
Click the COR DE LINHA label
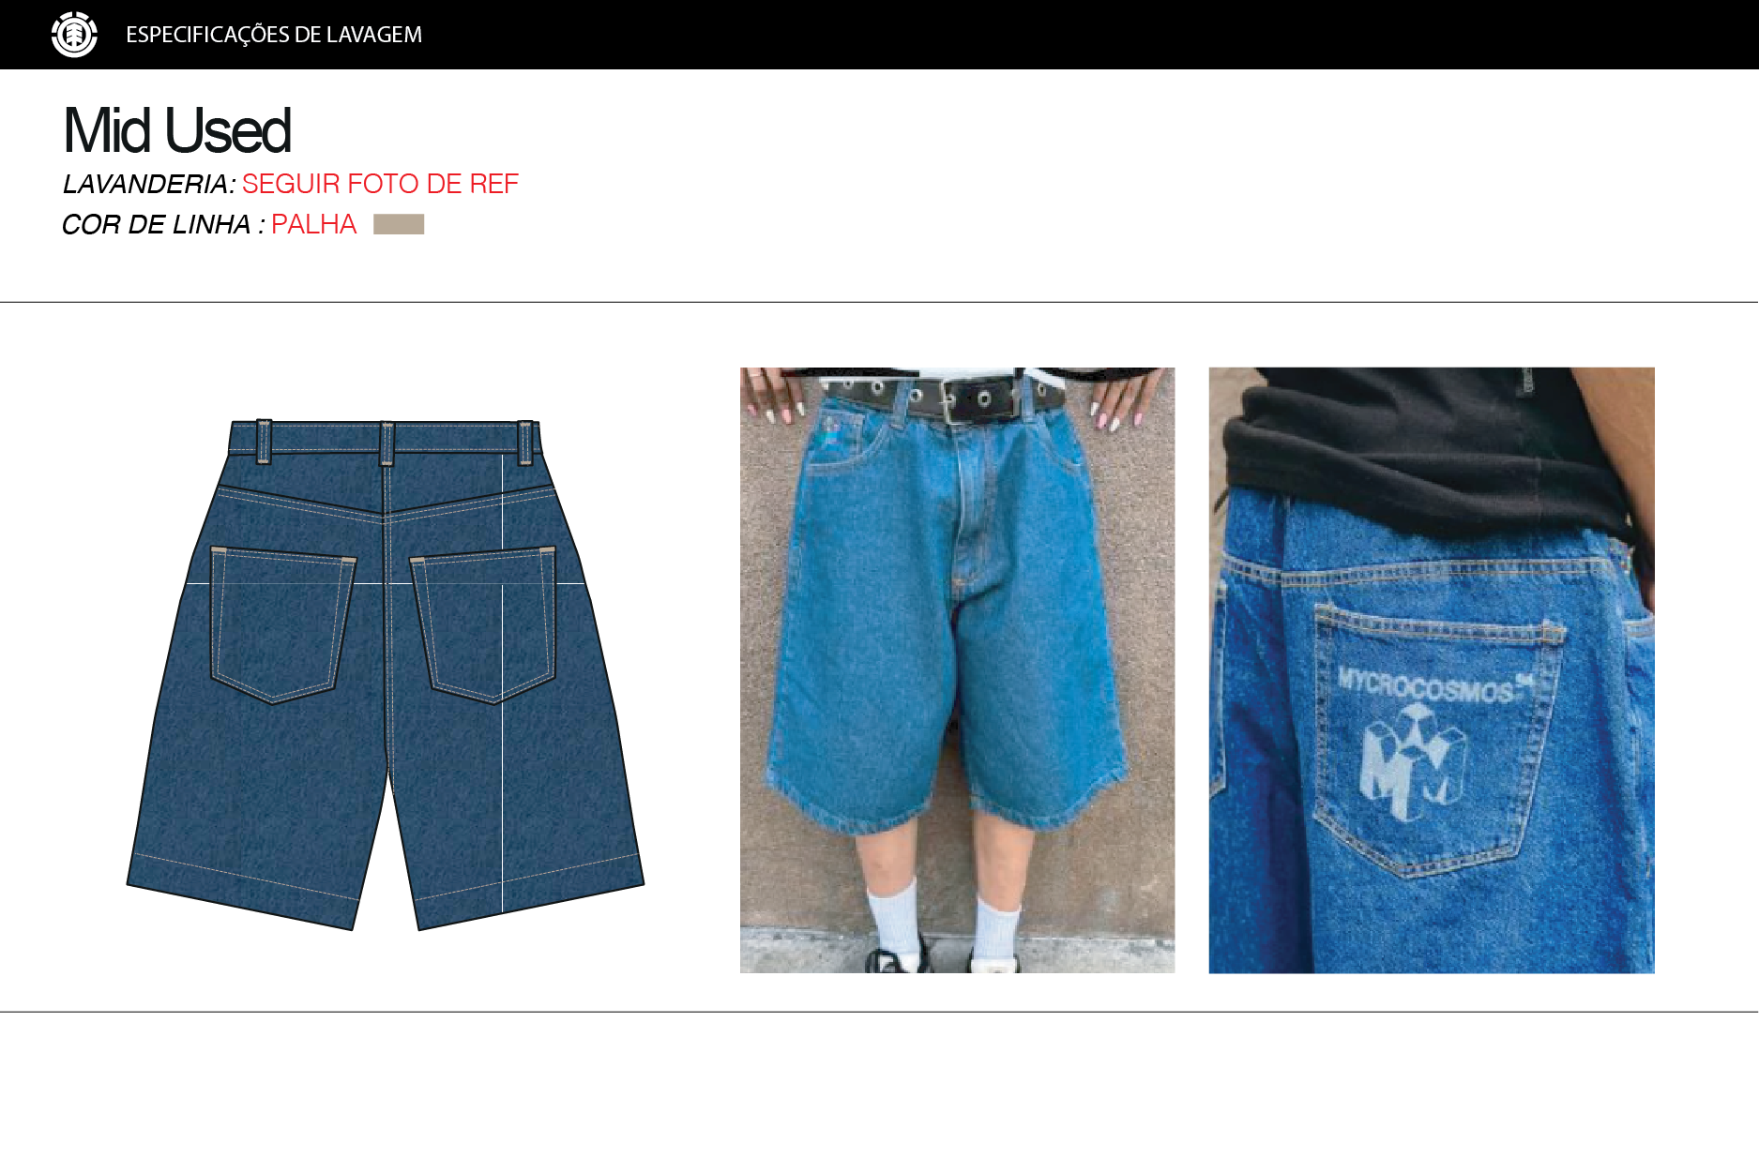(x=163, y=225)
